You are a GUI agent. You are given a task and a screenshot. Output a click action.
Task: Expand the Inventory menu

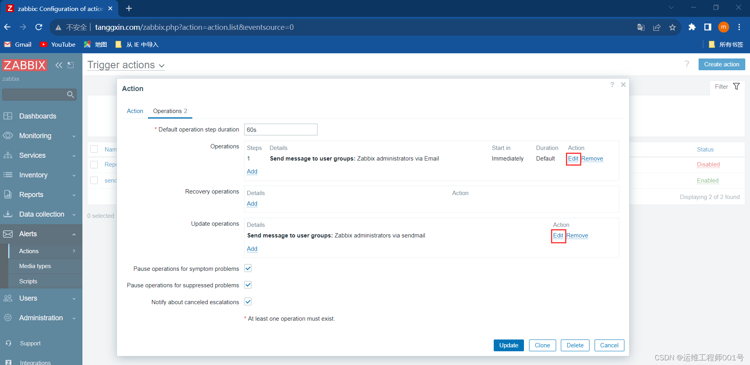point(74,175)
